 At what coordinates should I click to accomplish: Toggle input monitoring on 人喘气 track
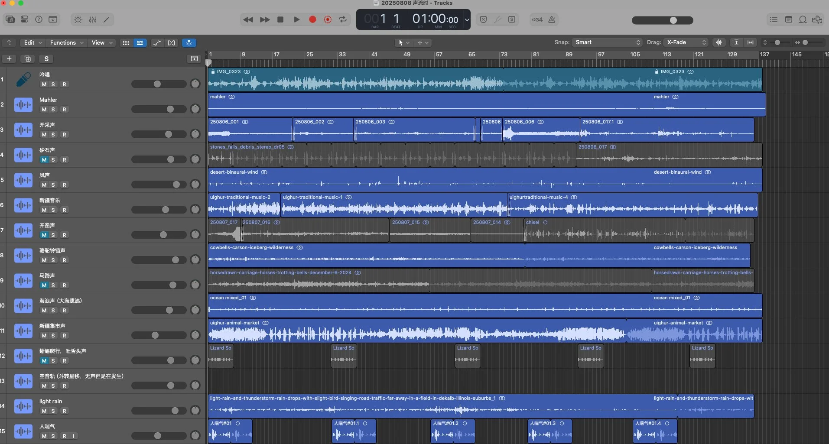click(73, 436)
